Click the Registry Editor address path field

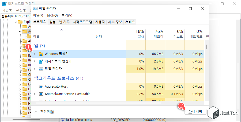point(16,16)
